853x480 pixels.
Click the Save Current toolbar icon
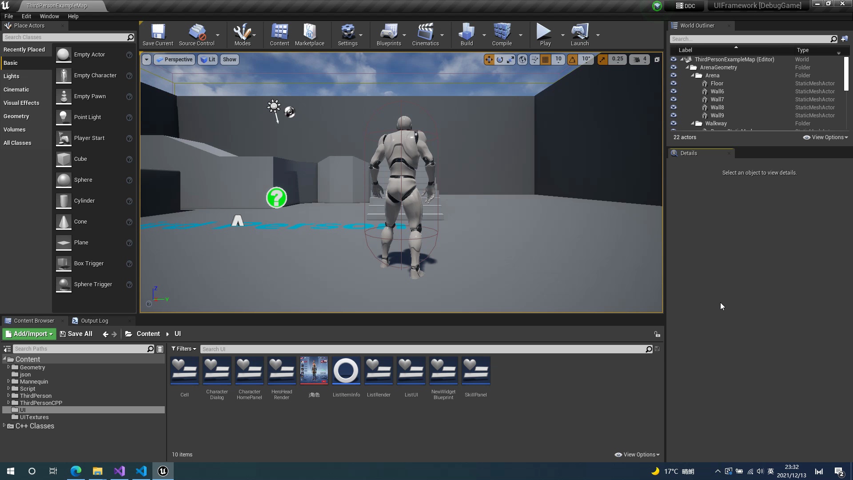coord(158,35)
